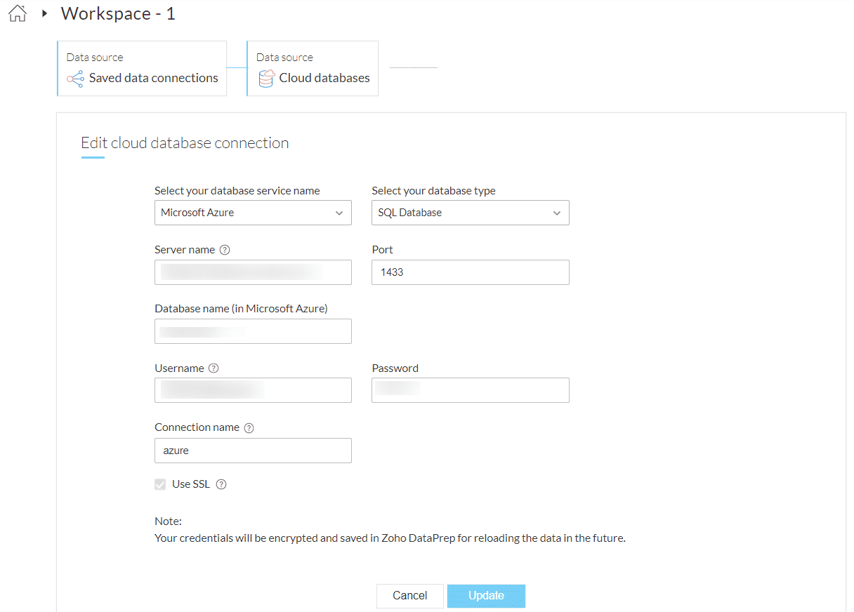The height and width of the screenshot is (612, 854).
Task: Click the Cancel button
Action: (x=409, y=596)
